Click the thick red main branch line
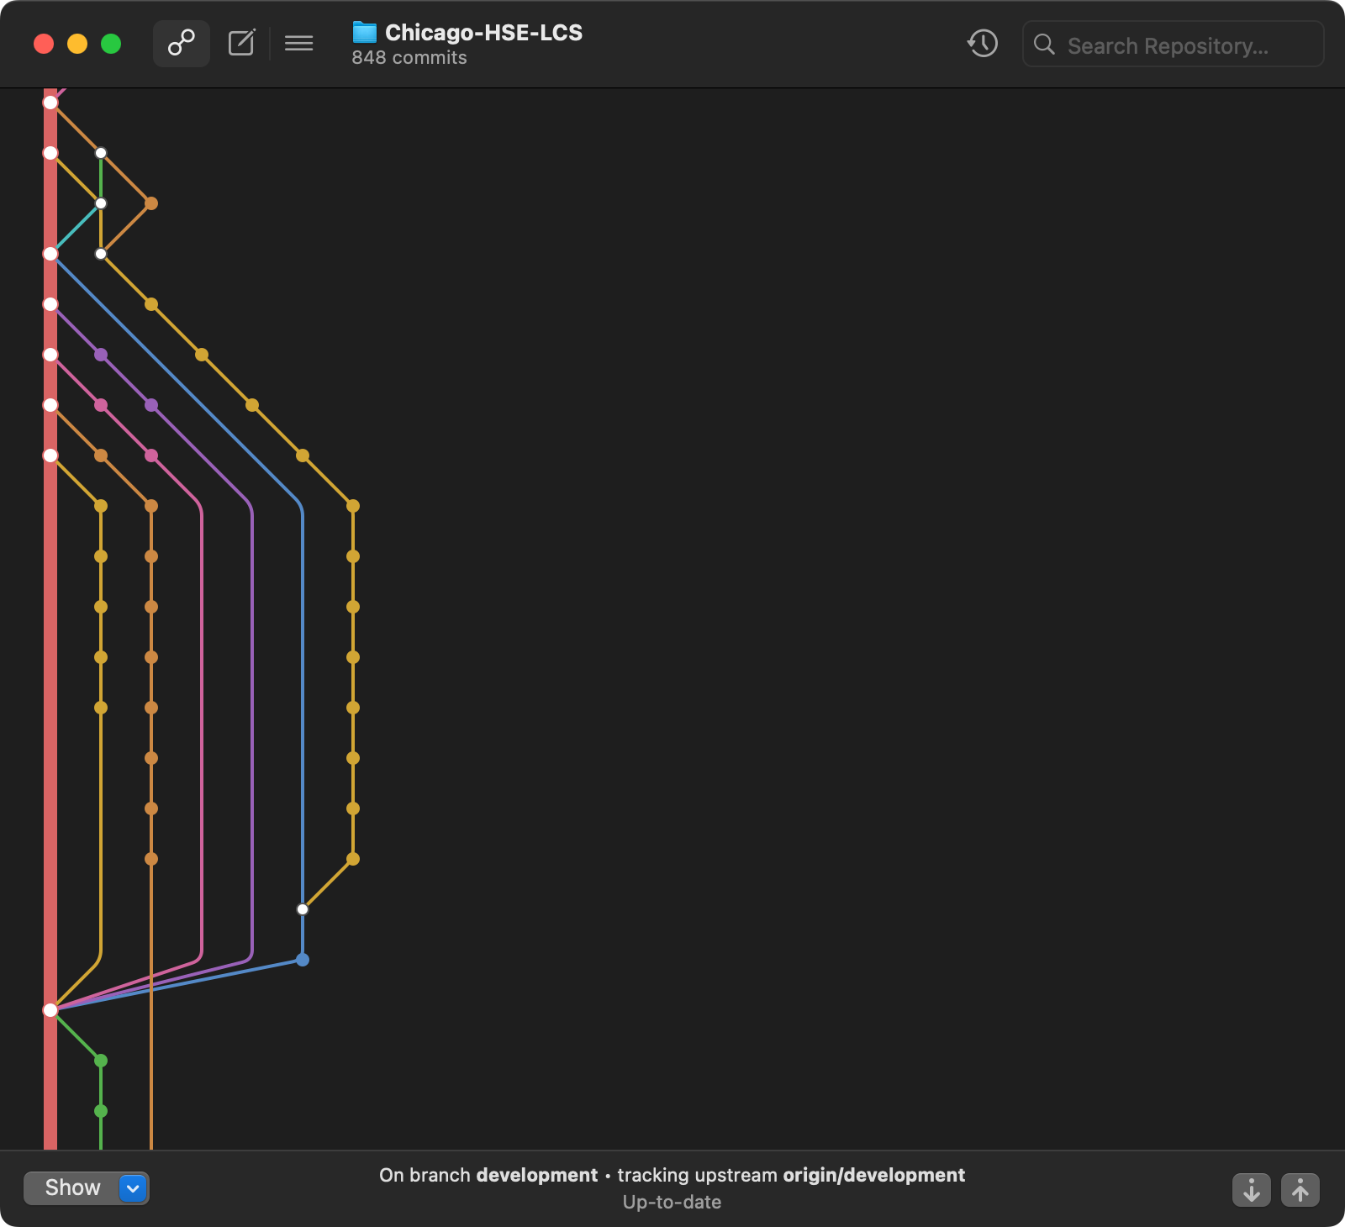The width and height of the screenshot is (1345, 1227). click(50, 672)
